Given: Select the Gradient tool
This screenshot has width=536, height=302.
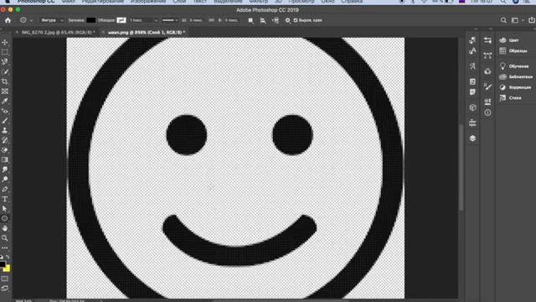Looking at the screenshot, I should (x=5, y=160).
